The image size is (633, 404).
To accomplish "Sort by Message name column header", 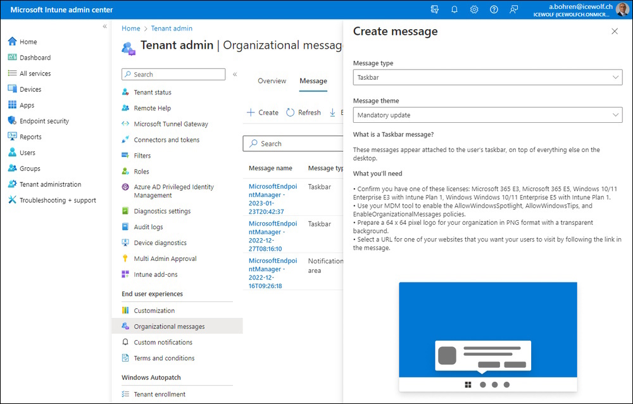I will coord(270,168).
